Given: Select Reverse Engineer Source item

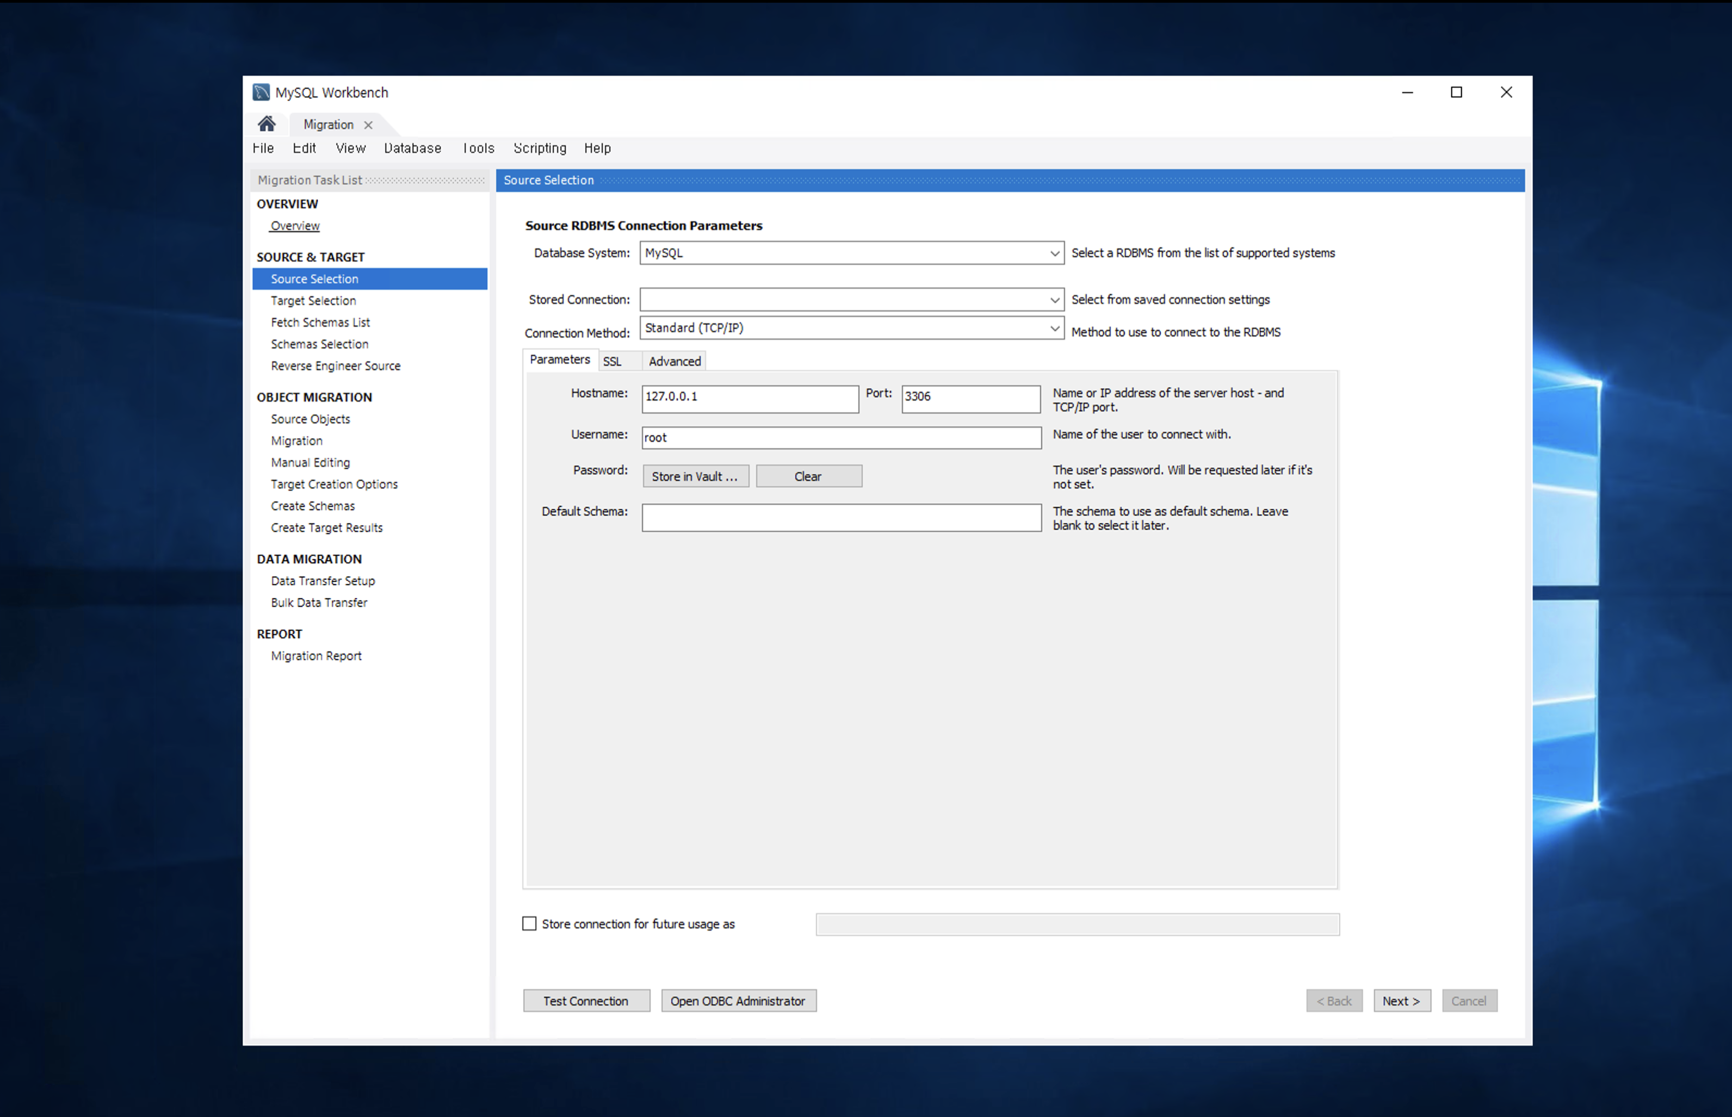Looking at the screenshot, I should [336, 365].
